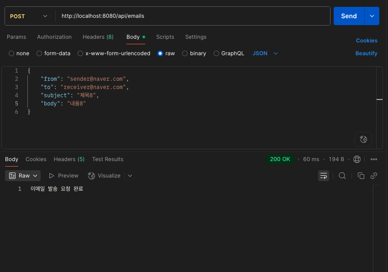Select the binary body option
Viewport: 388px width, 272px height.
(194, 53)
